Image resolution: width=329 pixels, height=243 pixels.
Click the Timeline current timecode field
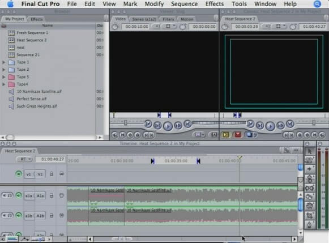(51, 159)
